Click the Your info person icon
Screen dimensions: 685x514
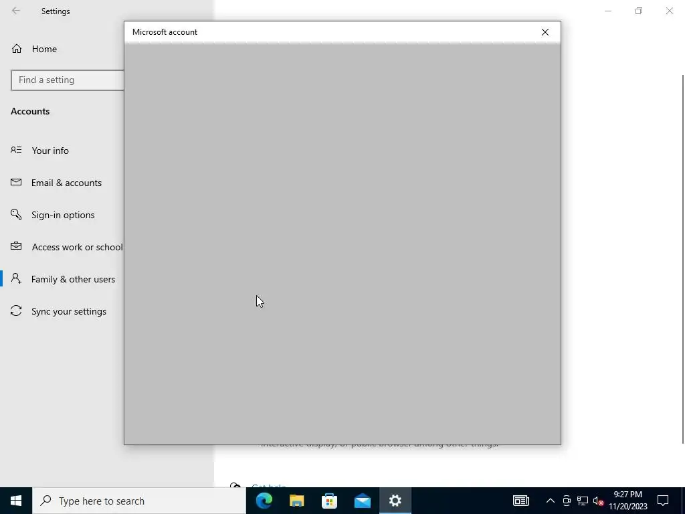16,150
